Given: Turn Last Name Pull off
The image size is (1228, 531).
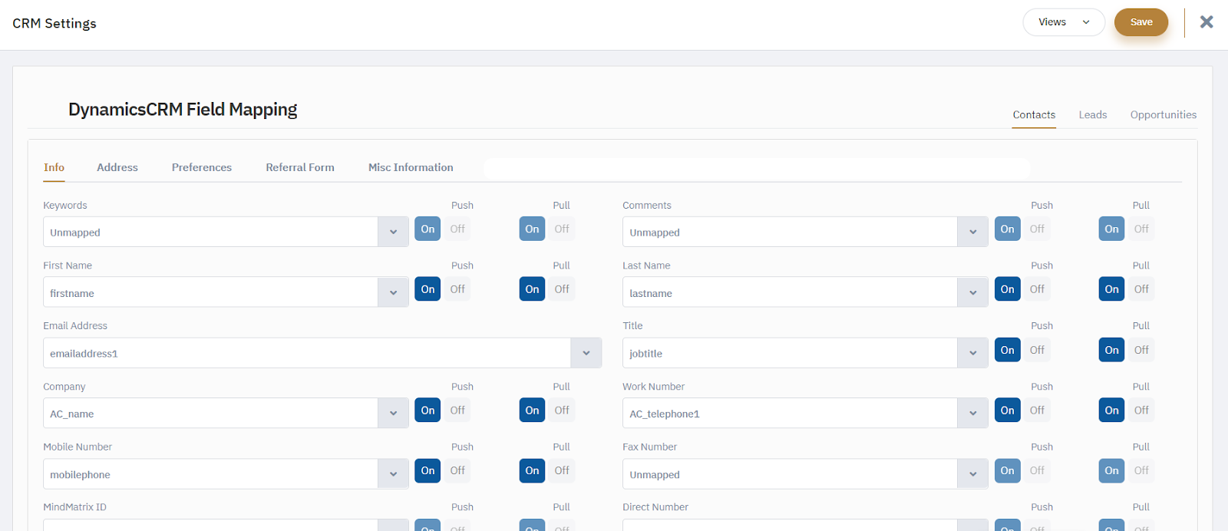Looking at the screenshot, I should pyautogui.click(x=1141, y=289).
